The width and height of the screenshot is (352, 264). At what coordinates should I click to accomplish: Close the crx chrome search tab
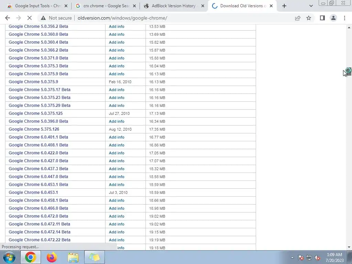134,6
